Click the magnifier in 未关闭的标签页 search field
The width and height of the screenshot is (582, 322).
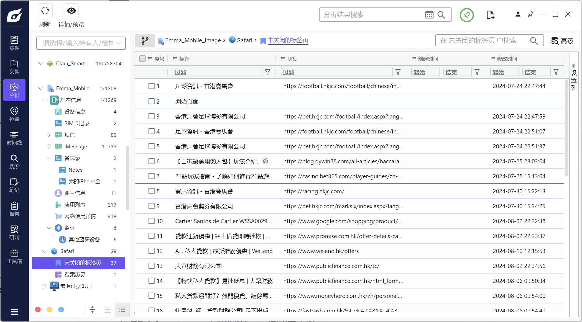click(x=534, y=41)
